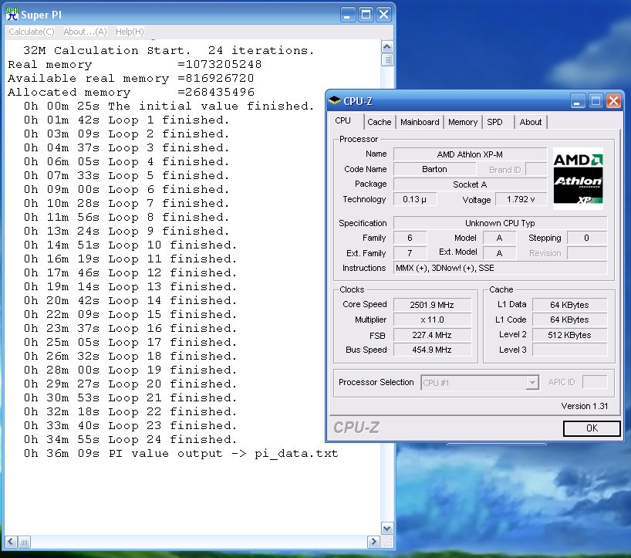Click the Super PI scroll down arrow
Screen dimensions: 631x558
pos(386,528)
